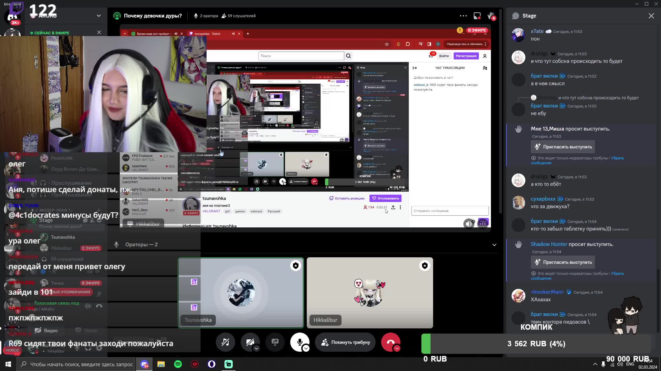Viewport: 661px width, 371px height.
Task: Click the сухарbxxx username in chat
Action: tap(543, 199)
